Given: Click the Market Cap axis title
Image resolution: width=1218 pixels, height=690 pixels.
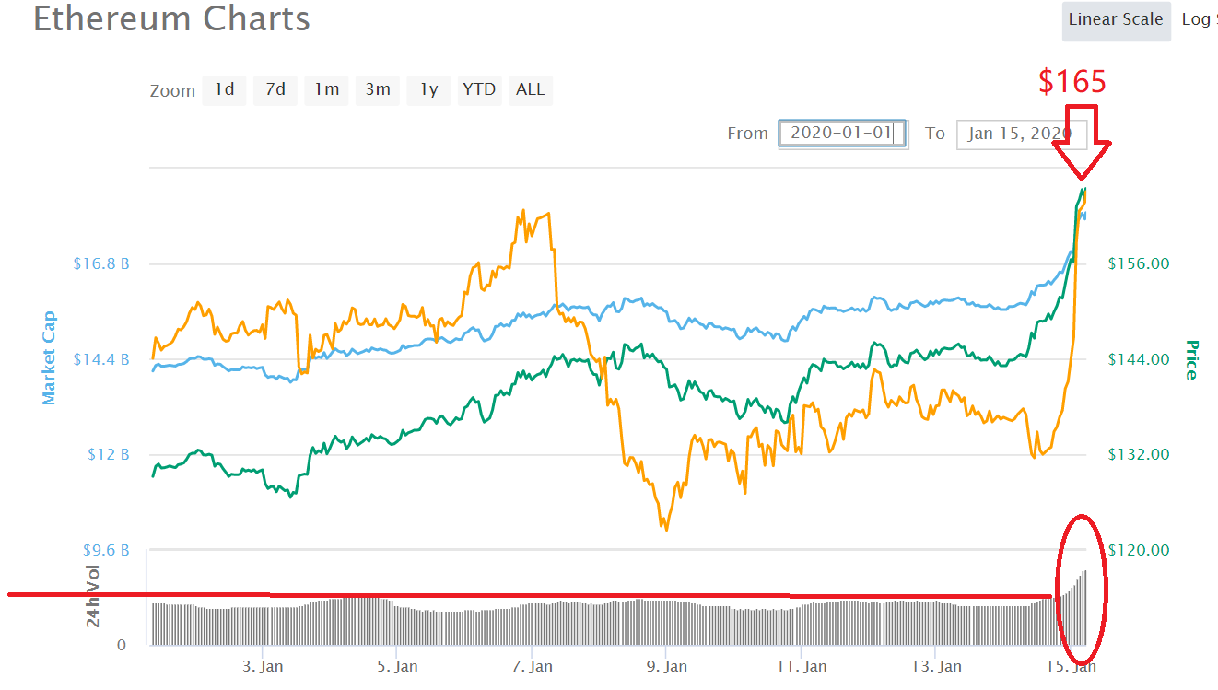Looking at the screenshot, I should tap(49, 357).
